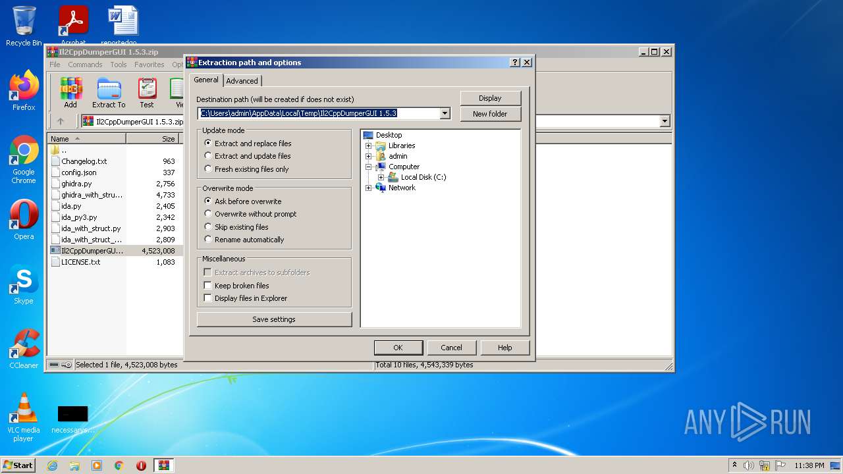The height and width of the screenshot is (474, 843).
Task: Open WinRAR address bar dropdown
Action: (x=665, y=121)
